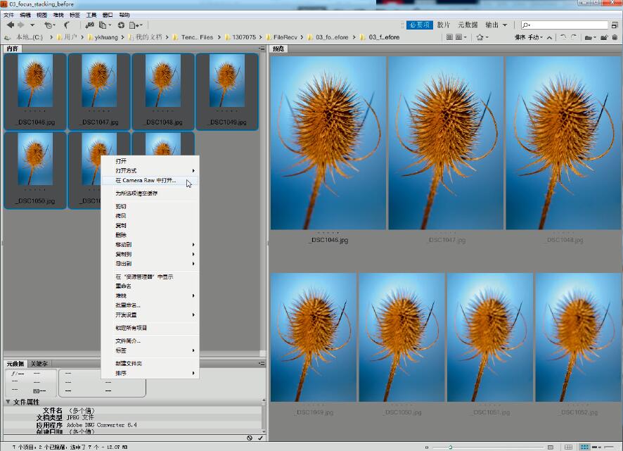Rotate 90° counterclockwise using the toolbar icon

563,37
